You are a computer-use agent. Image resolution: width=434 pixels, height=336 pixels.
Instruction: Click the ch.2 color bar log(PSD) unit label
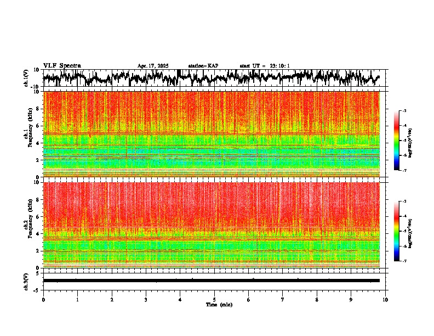click(x=410, y=233)
